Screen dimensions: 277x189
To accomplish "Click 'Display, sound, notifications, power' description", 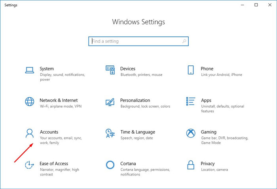I will (x=63, y=77).
